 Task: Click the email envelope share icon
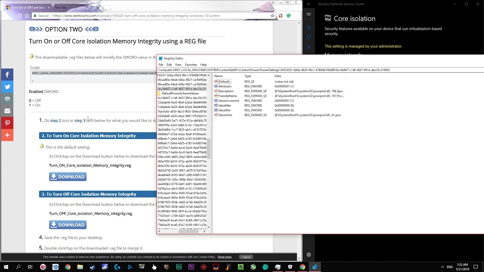(7, 111)
